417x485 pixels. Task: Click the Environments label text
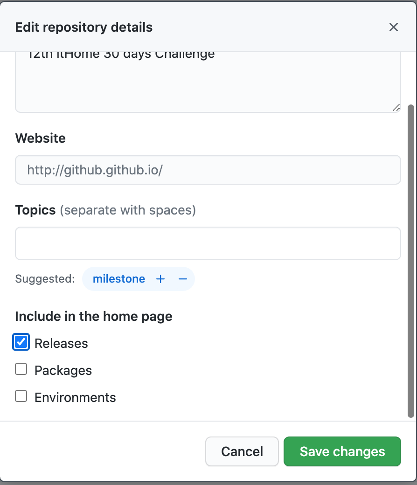75,398
